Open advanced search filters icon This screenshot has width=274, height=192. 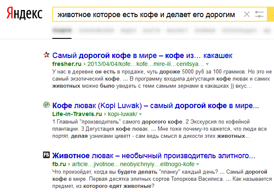pyautogui.click(x=259, y=14)
